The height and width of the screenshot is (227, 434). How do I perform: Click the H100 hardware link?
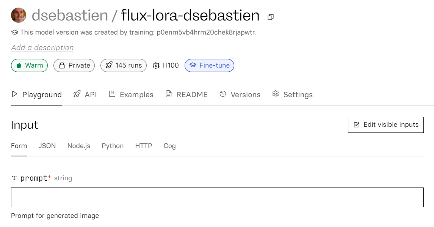click(171, 65)
